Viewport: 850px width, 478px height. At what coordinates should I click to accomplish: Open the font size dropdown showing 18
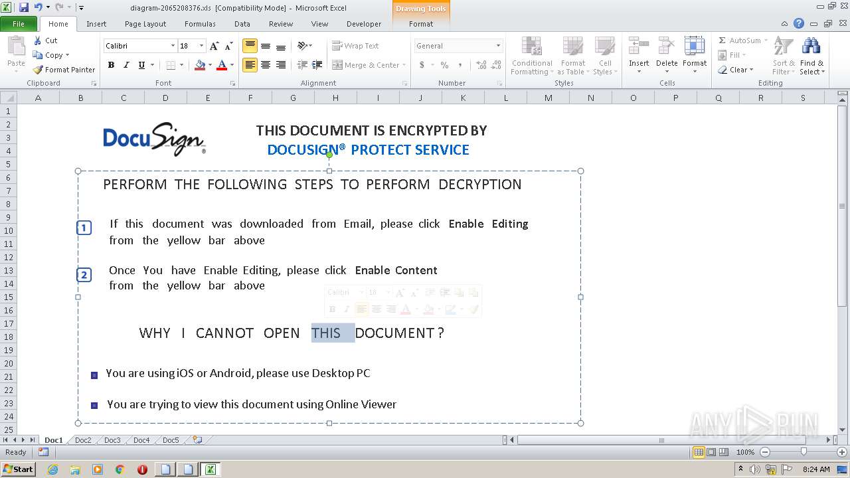pos(201,46)
